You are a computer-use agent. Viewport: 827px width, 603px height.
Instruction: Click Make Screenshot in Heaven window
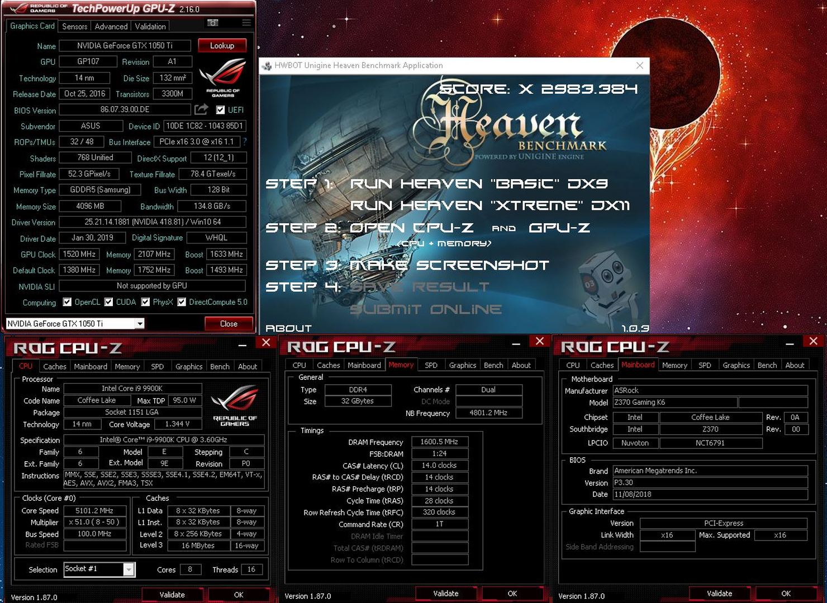449,265
